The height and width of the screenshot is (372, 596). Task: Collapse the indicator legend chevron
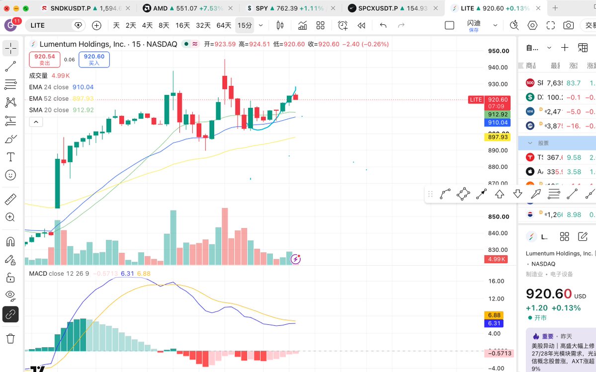pos(36,122)
